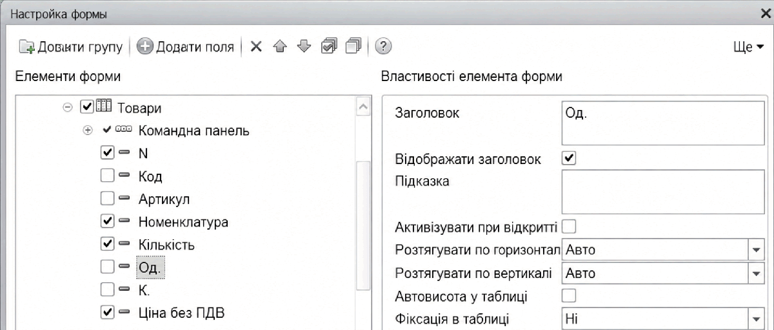Select the Ціна без ПДВ tree row
Screen dimensions: 774x330
(x=181, y=313)
